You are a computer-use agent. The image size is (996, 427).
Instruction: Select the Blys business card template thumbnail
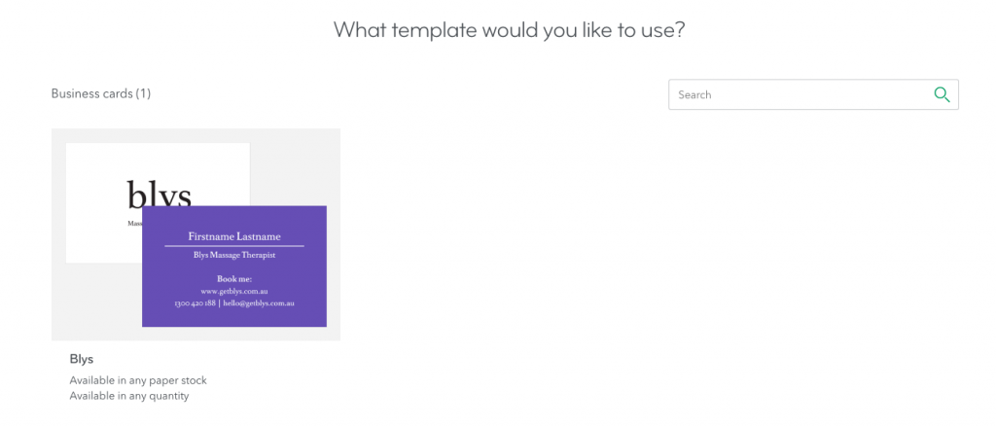click(x=196, y=234)
